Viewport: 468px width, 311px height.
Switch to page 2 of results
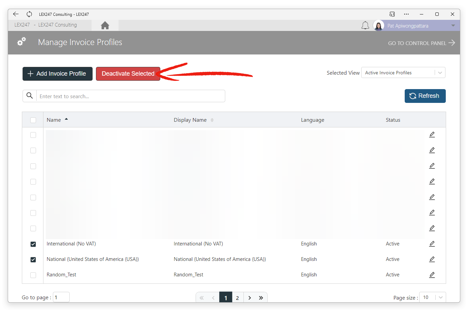click(237, 298)
